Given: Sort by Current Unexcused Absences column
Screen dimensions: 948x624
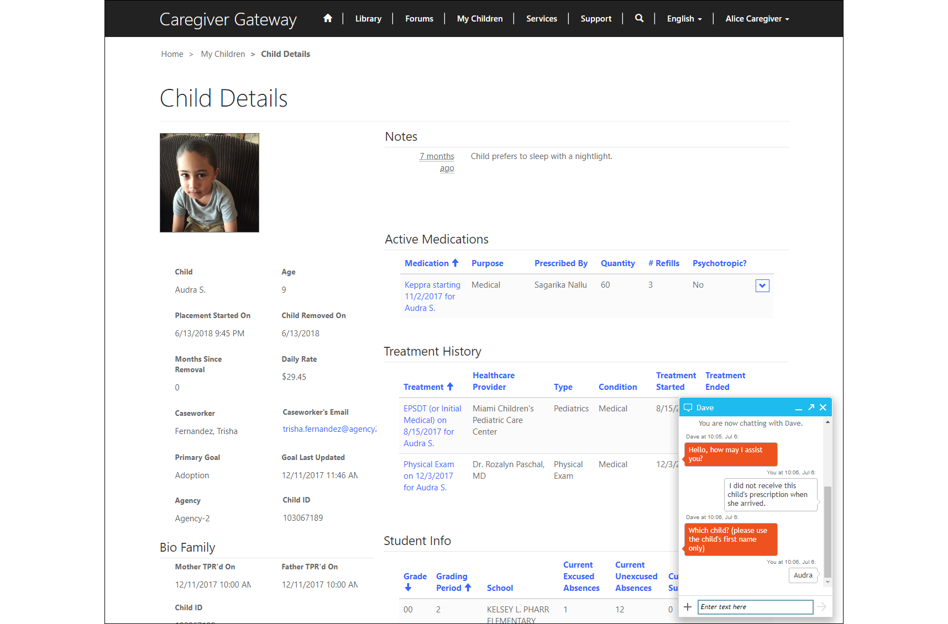Looking at the screenshot, I should 636,577.
